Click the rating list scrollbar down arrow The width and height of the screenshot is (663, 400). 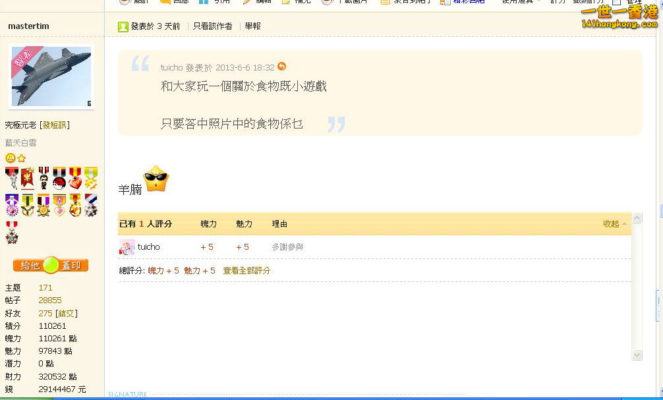click(637, 355)
